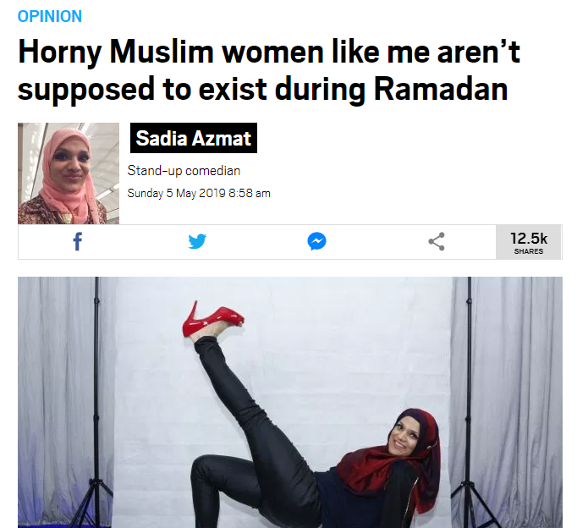Click the author's profile photo thumbnail
Image resolution: width=577 pixels, height=528 pixels.
click(x=69, y=173)
